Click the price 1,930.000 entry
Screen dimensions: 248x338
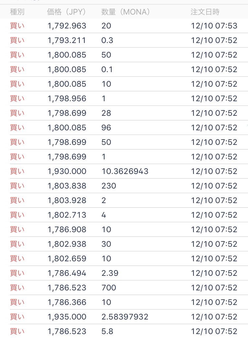67,171
